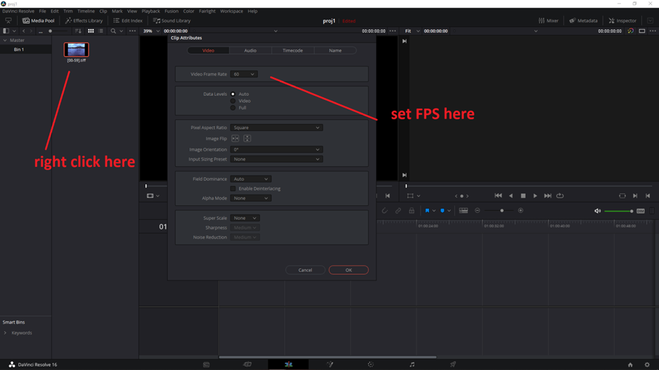Screen dimensions: 659x370
Task: Select the Video data levels radio button
Action: [x=233, y=101]
